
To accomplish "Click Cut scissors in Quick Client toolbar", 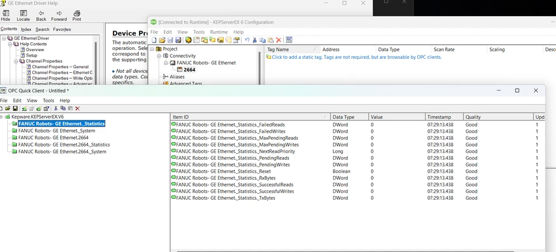I will pyautogui.click(x=56, y=108).
